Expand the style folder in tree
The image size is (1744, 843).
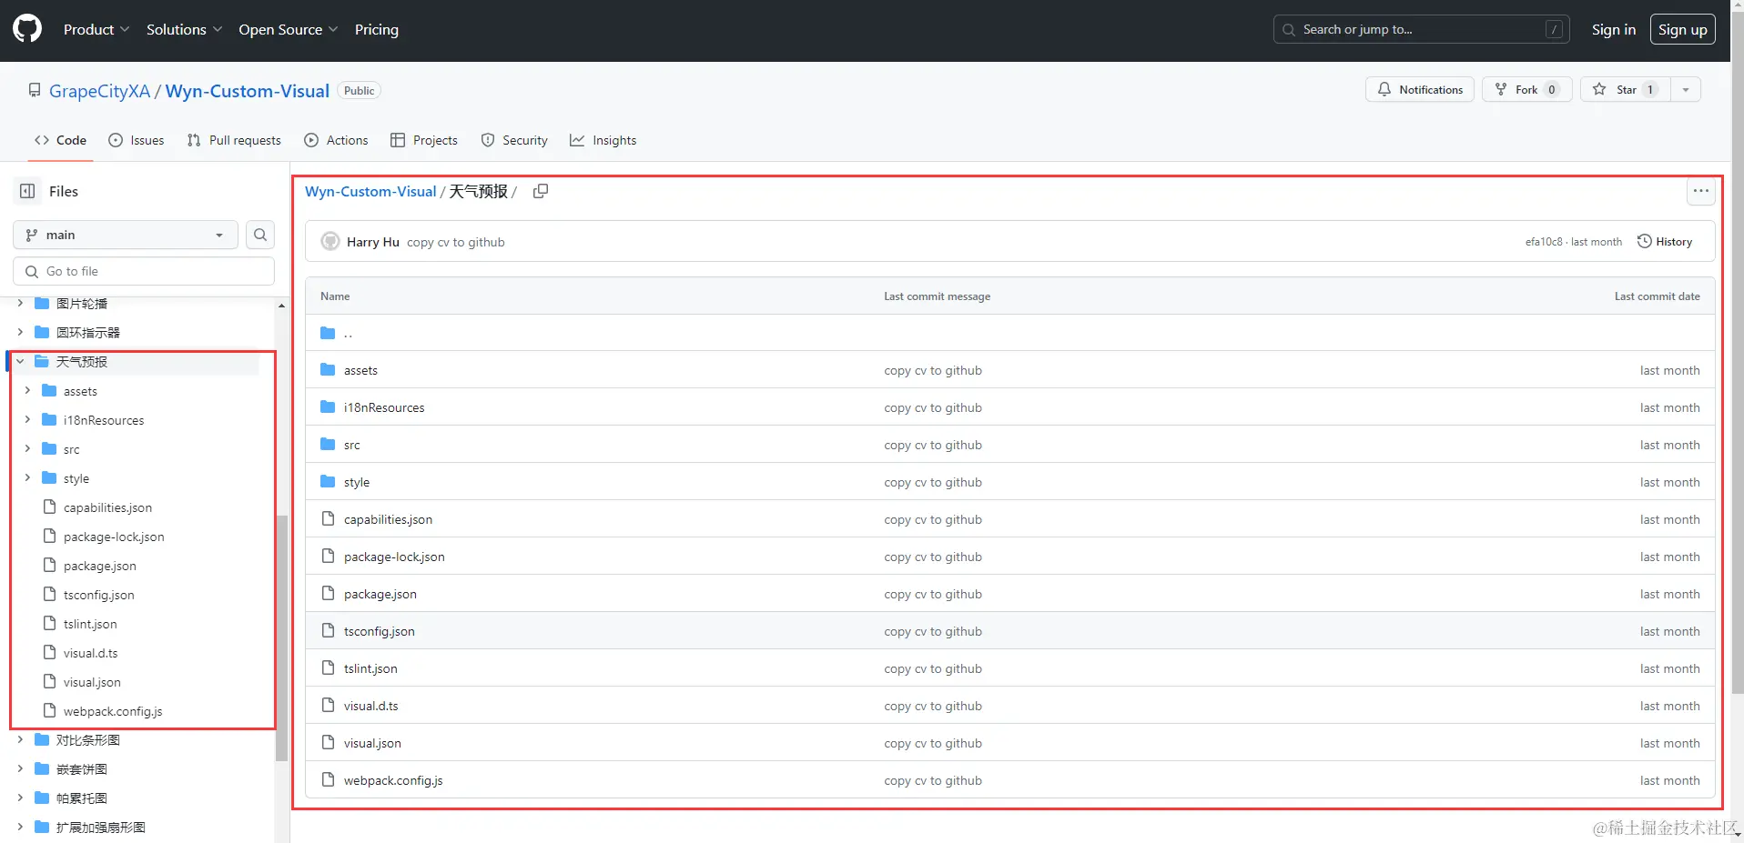coord(27,477)
